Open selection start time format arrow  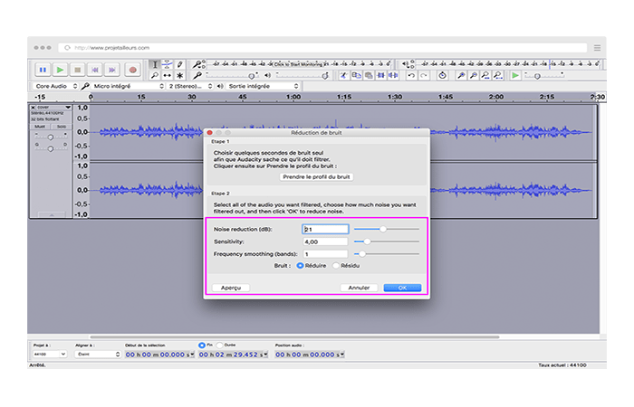pos(192,355)
